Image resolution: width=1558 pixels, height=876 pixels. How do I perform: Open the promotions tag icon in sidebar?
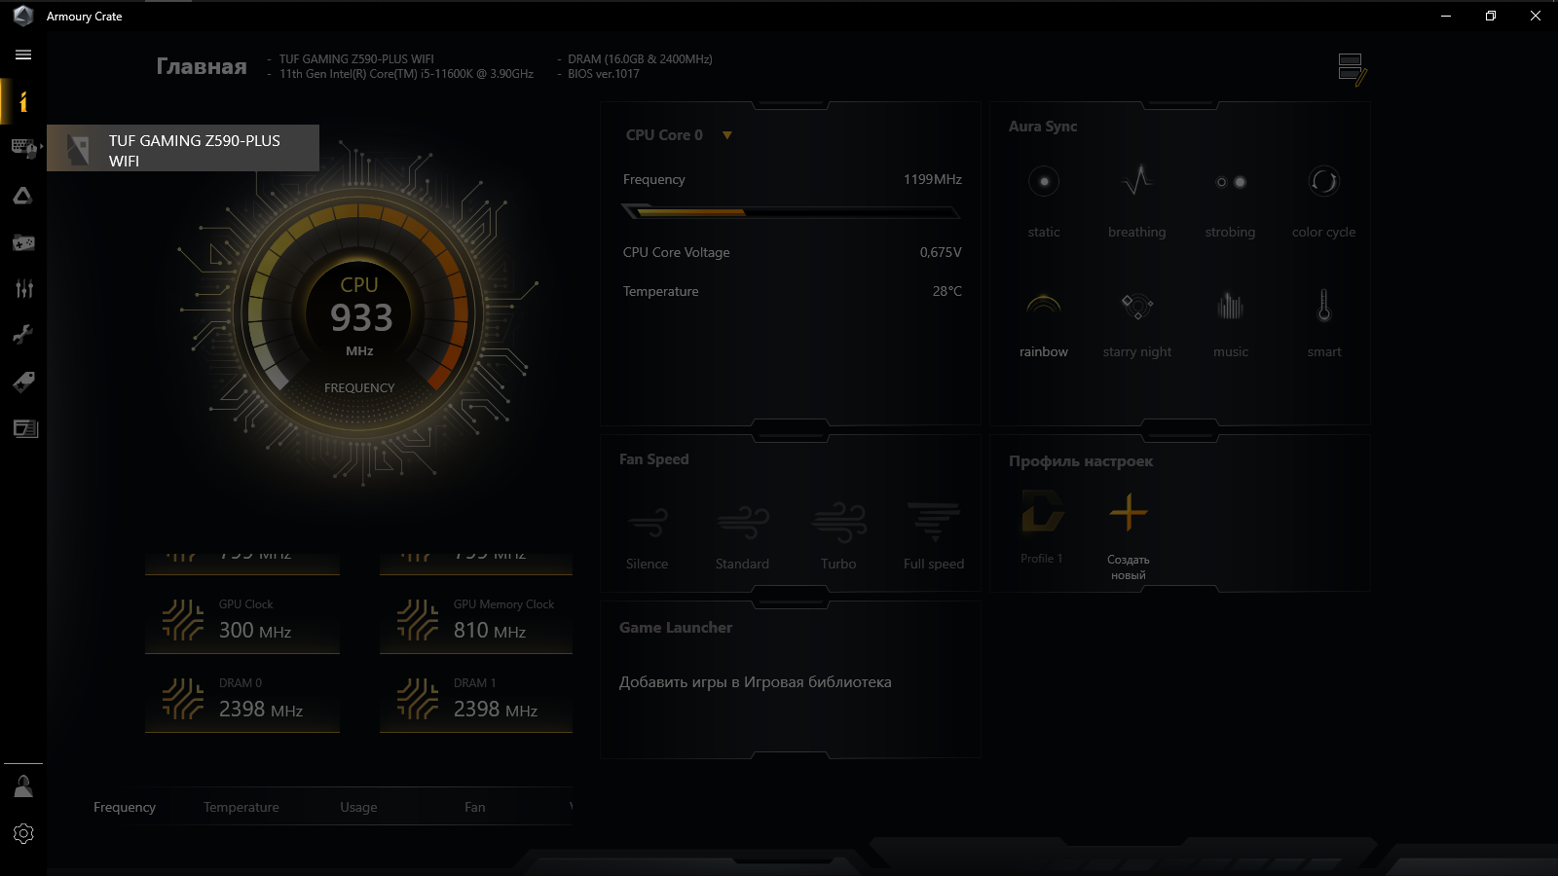coord(23,382)
